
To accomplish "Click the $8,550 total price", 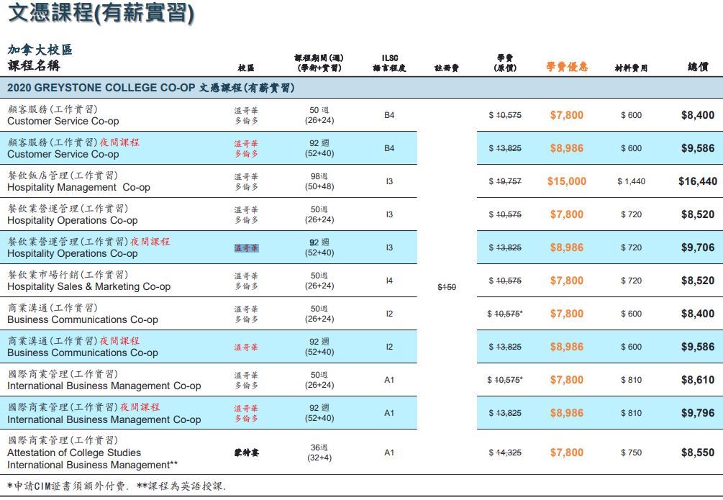I will pyautogui.click(x=698, y=453).
